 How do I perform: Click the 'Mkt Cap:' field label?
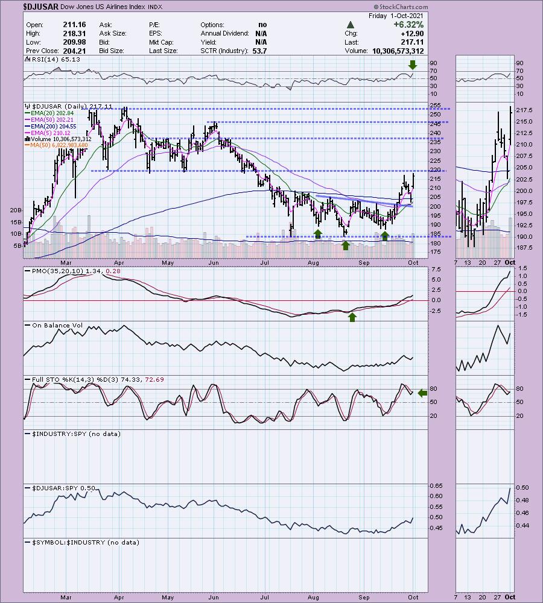(161, 42)
